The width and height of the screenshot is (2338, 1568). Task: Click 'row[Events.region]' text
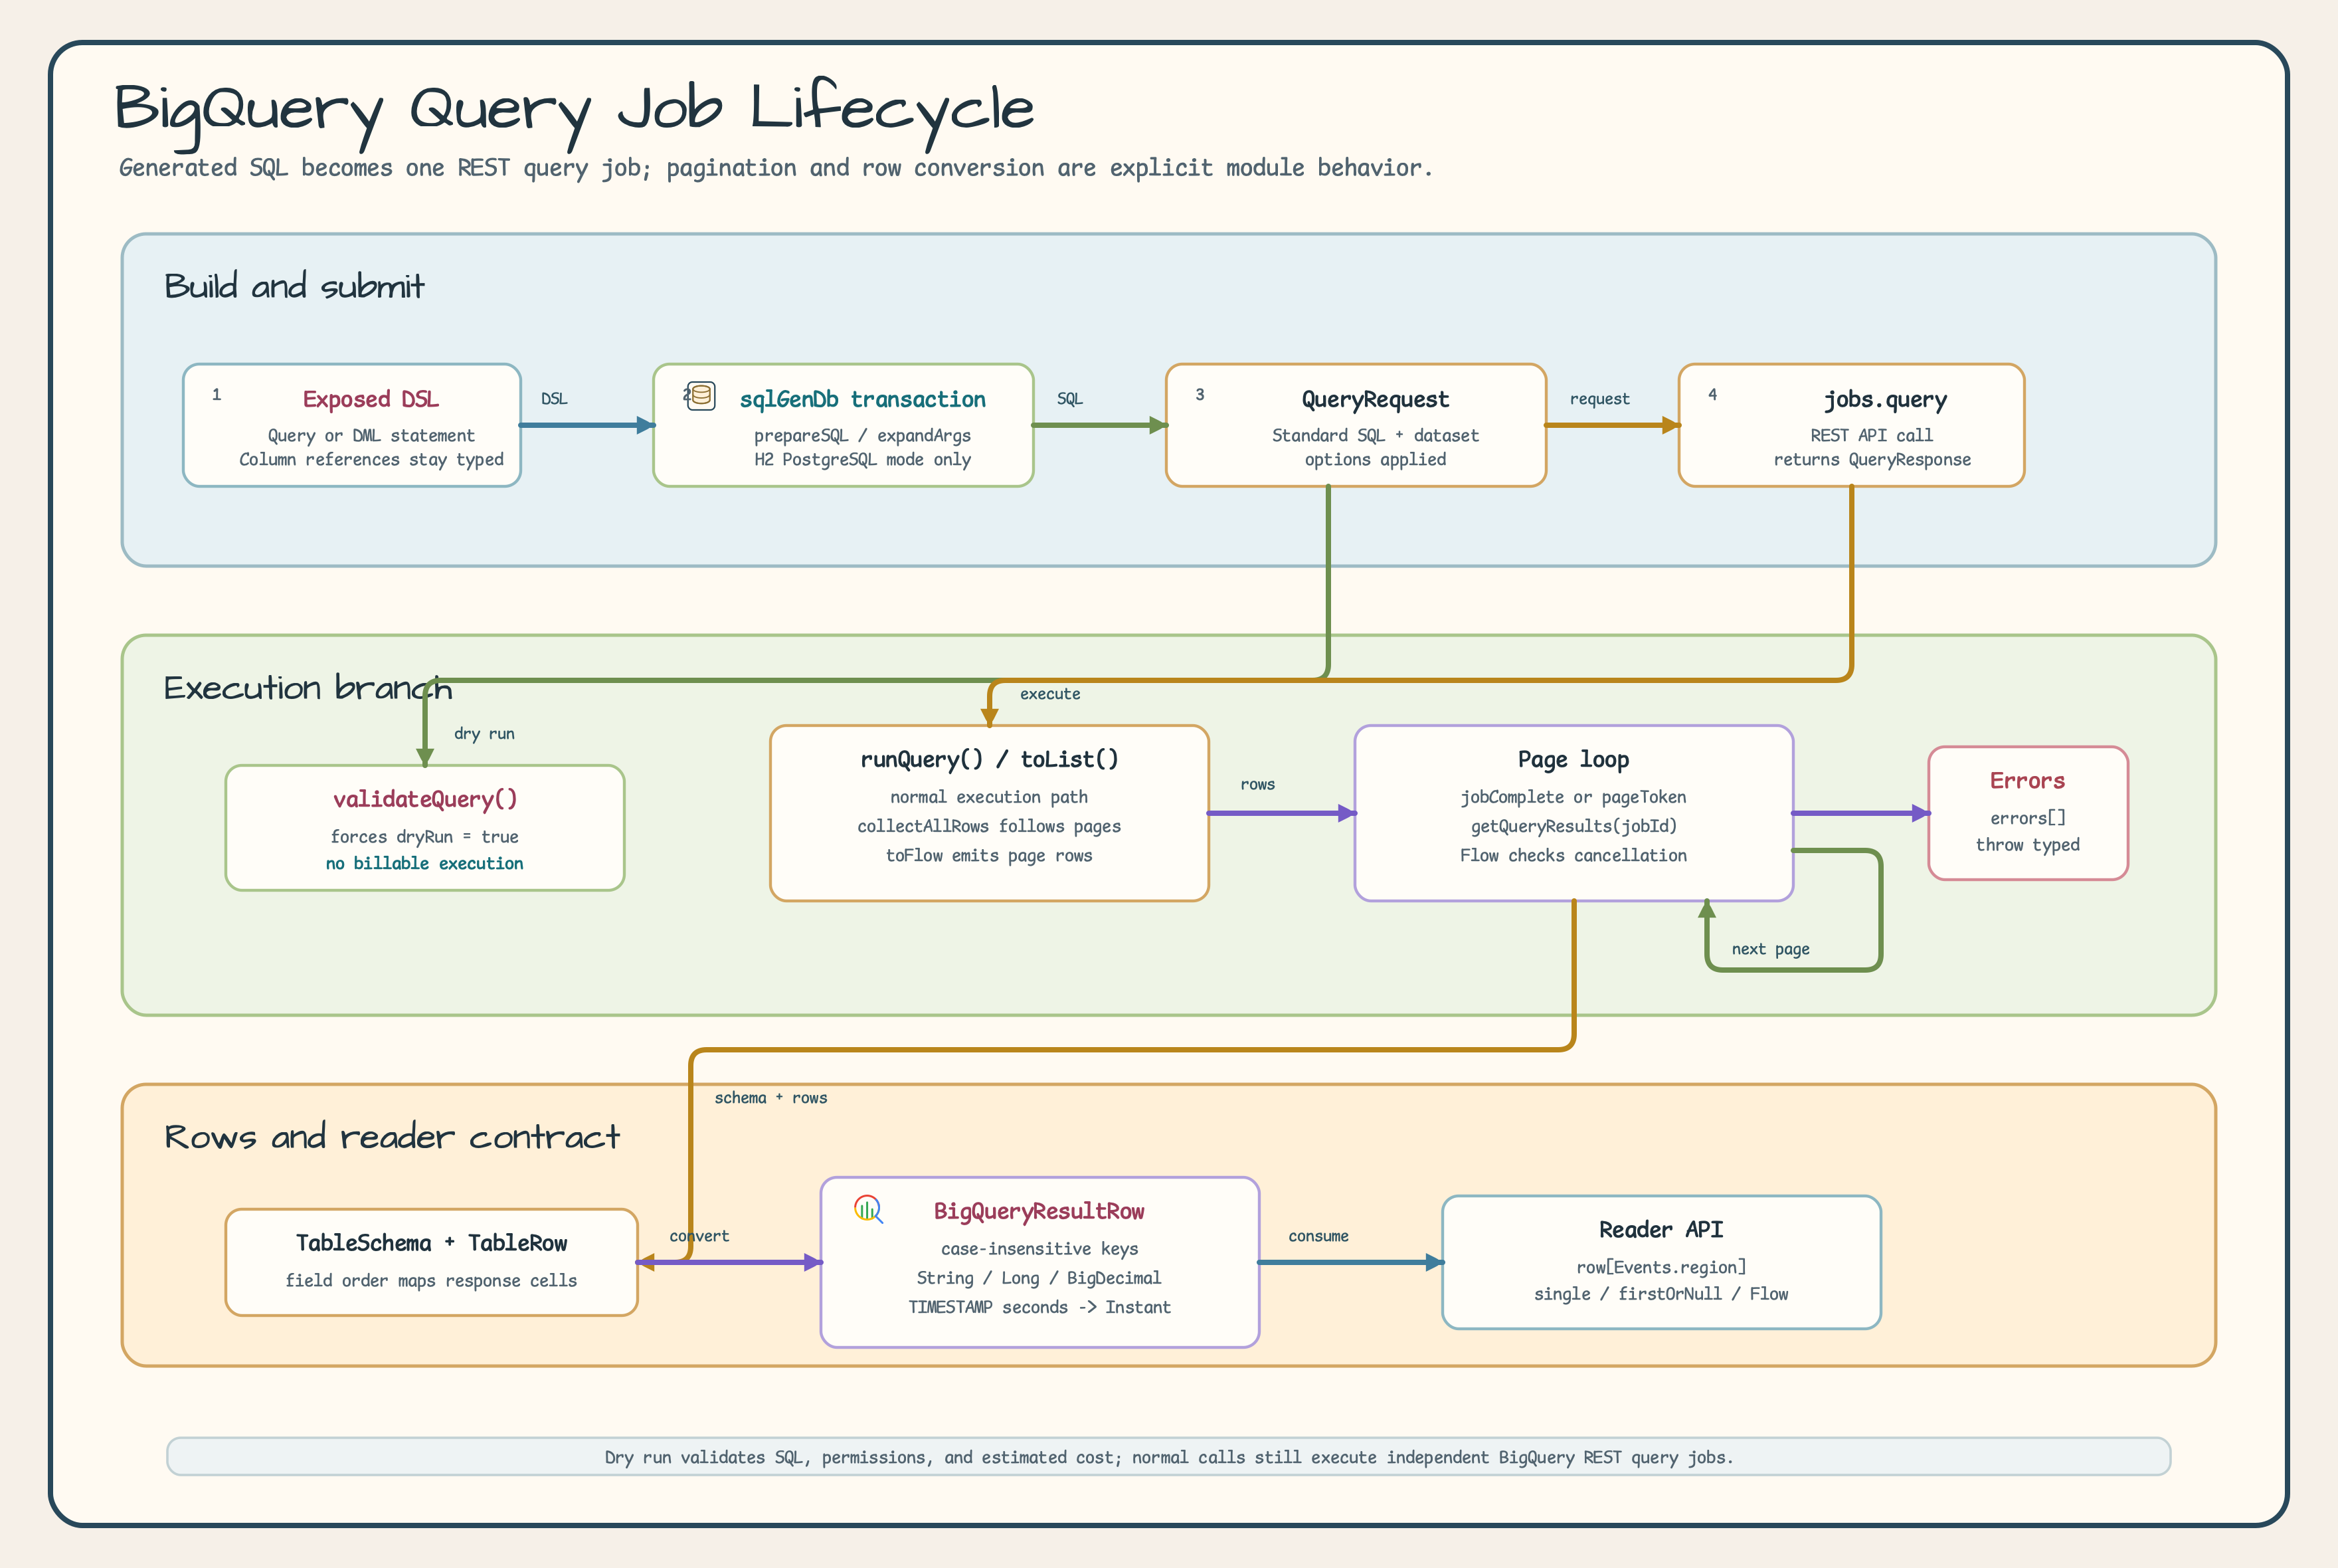click(1661, 1267)
